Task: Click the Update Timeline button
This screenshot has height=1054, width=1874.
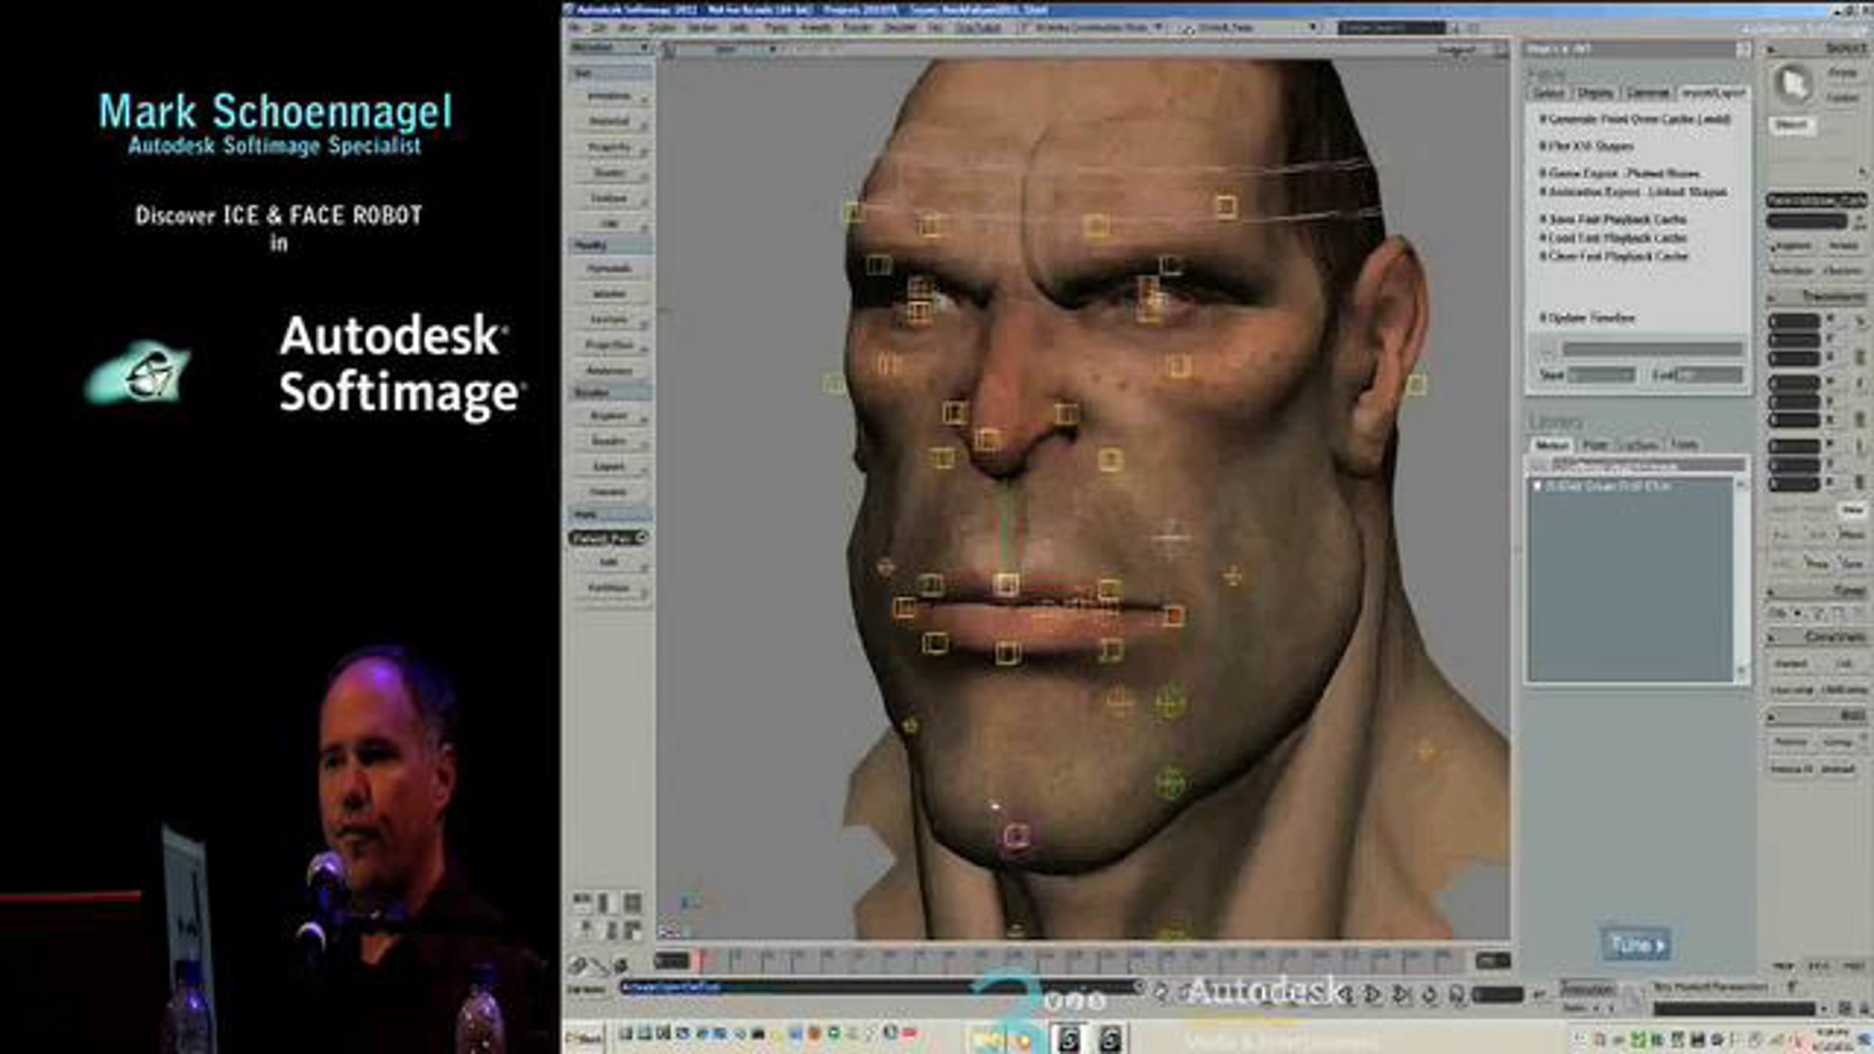Action: pyautogui.click(x=1587, y=319)
